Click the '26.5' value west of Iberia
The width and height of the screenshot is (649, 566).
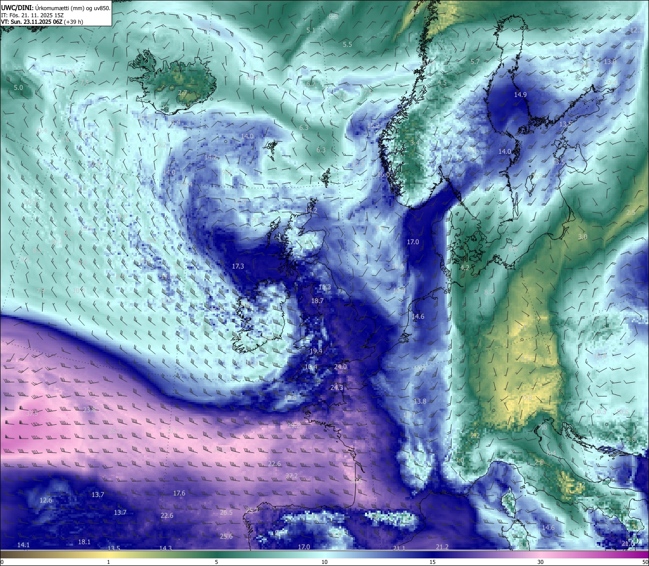point(226,512)
